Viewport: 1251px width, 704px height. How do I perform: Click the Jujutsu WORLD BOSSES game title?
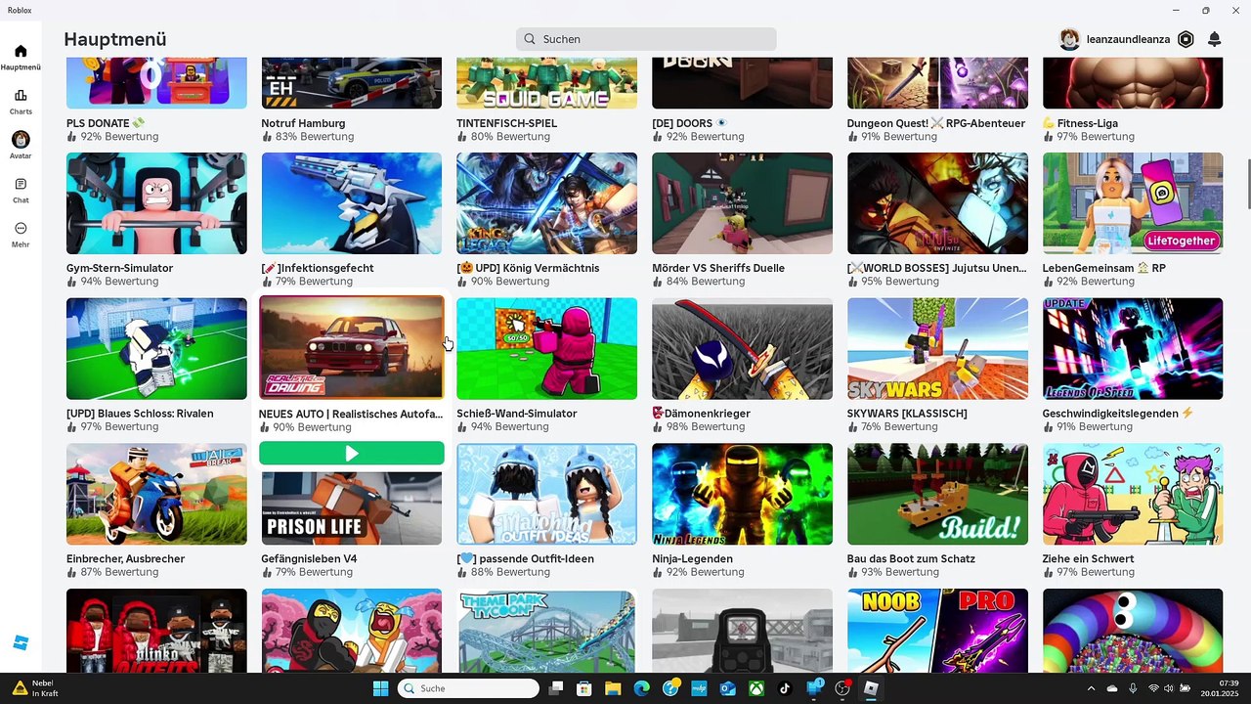tap(937, 268)
